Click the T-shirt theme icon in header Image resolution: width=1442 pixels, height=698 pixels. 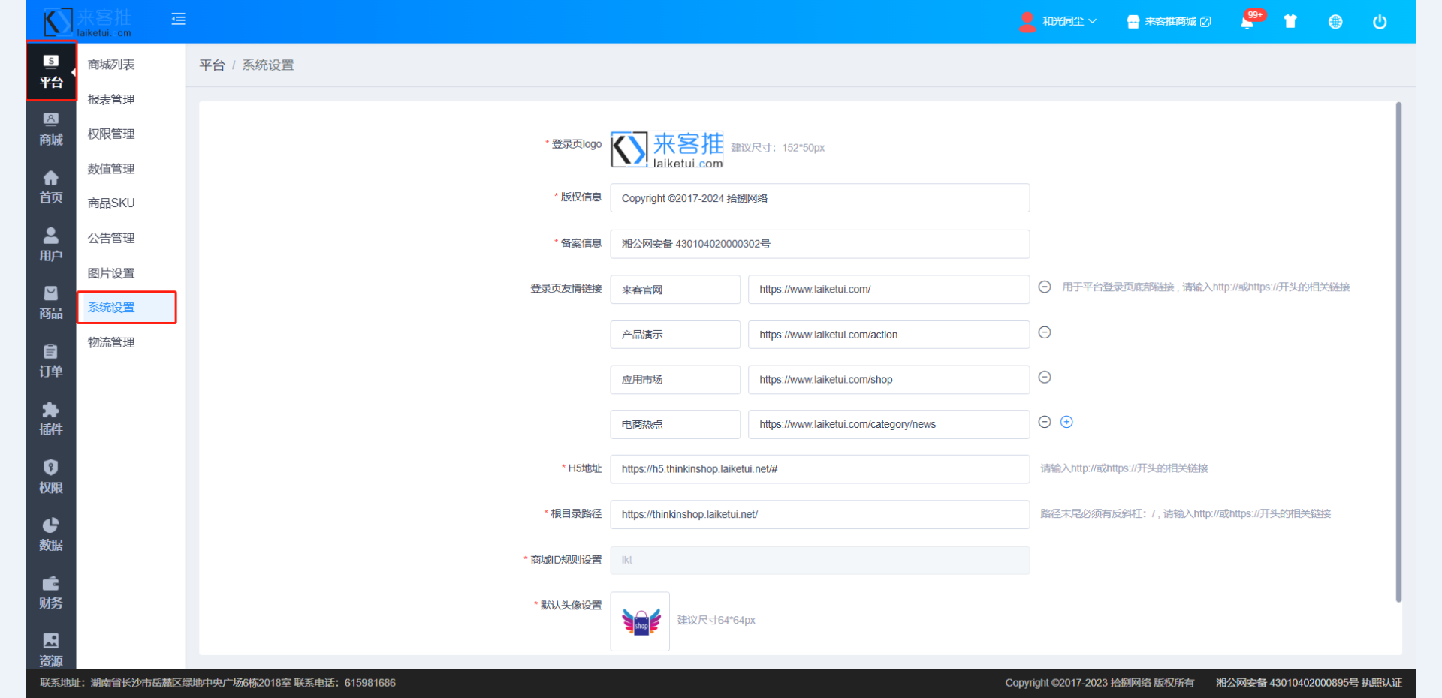pyautogui.click(x=1290, y=22)
